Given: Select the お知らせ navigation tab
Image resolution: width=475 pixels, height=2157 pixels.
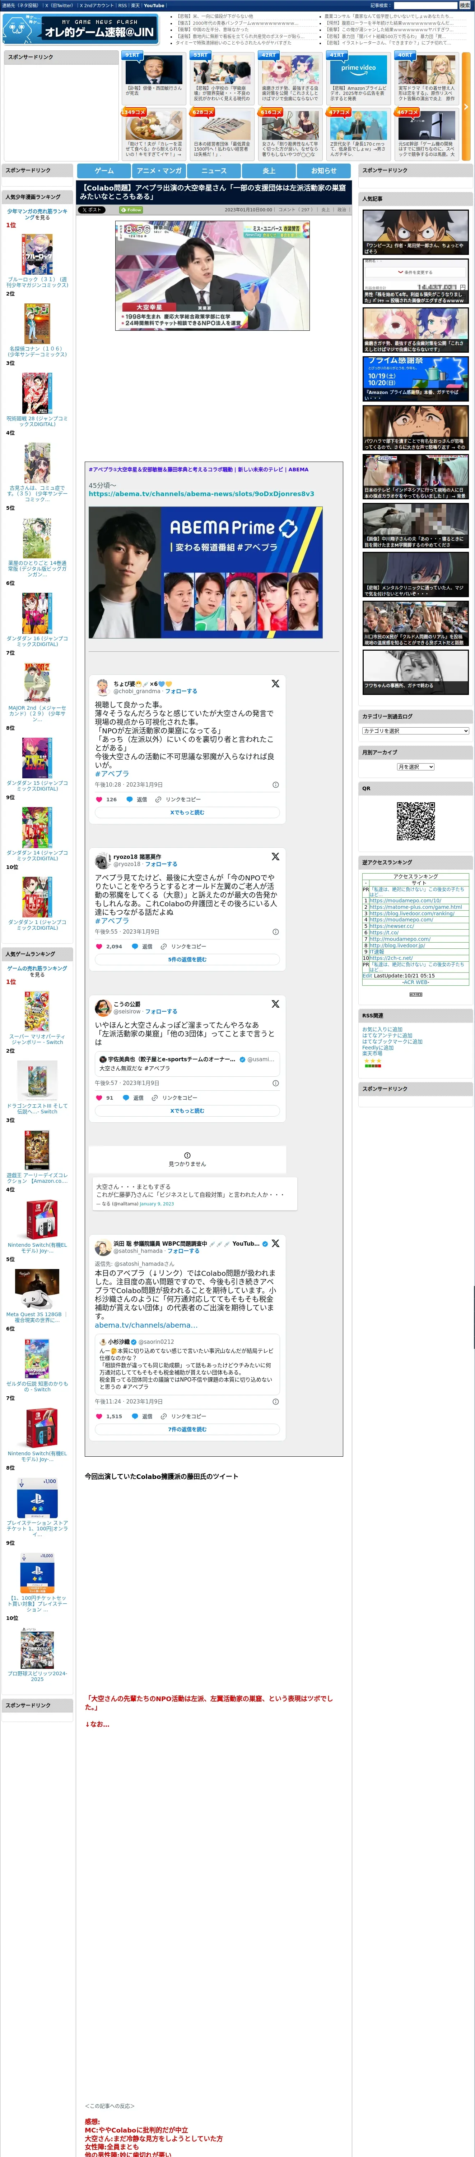Looking at the screenshot, I should tap(323, 170).
